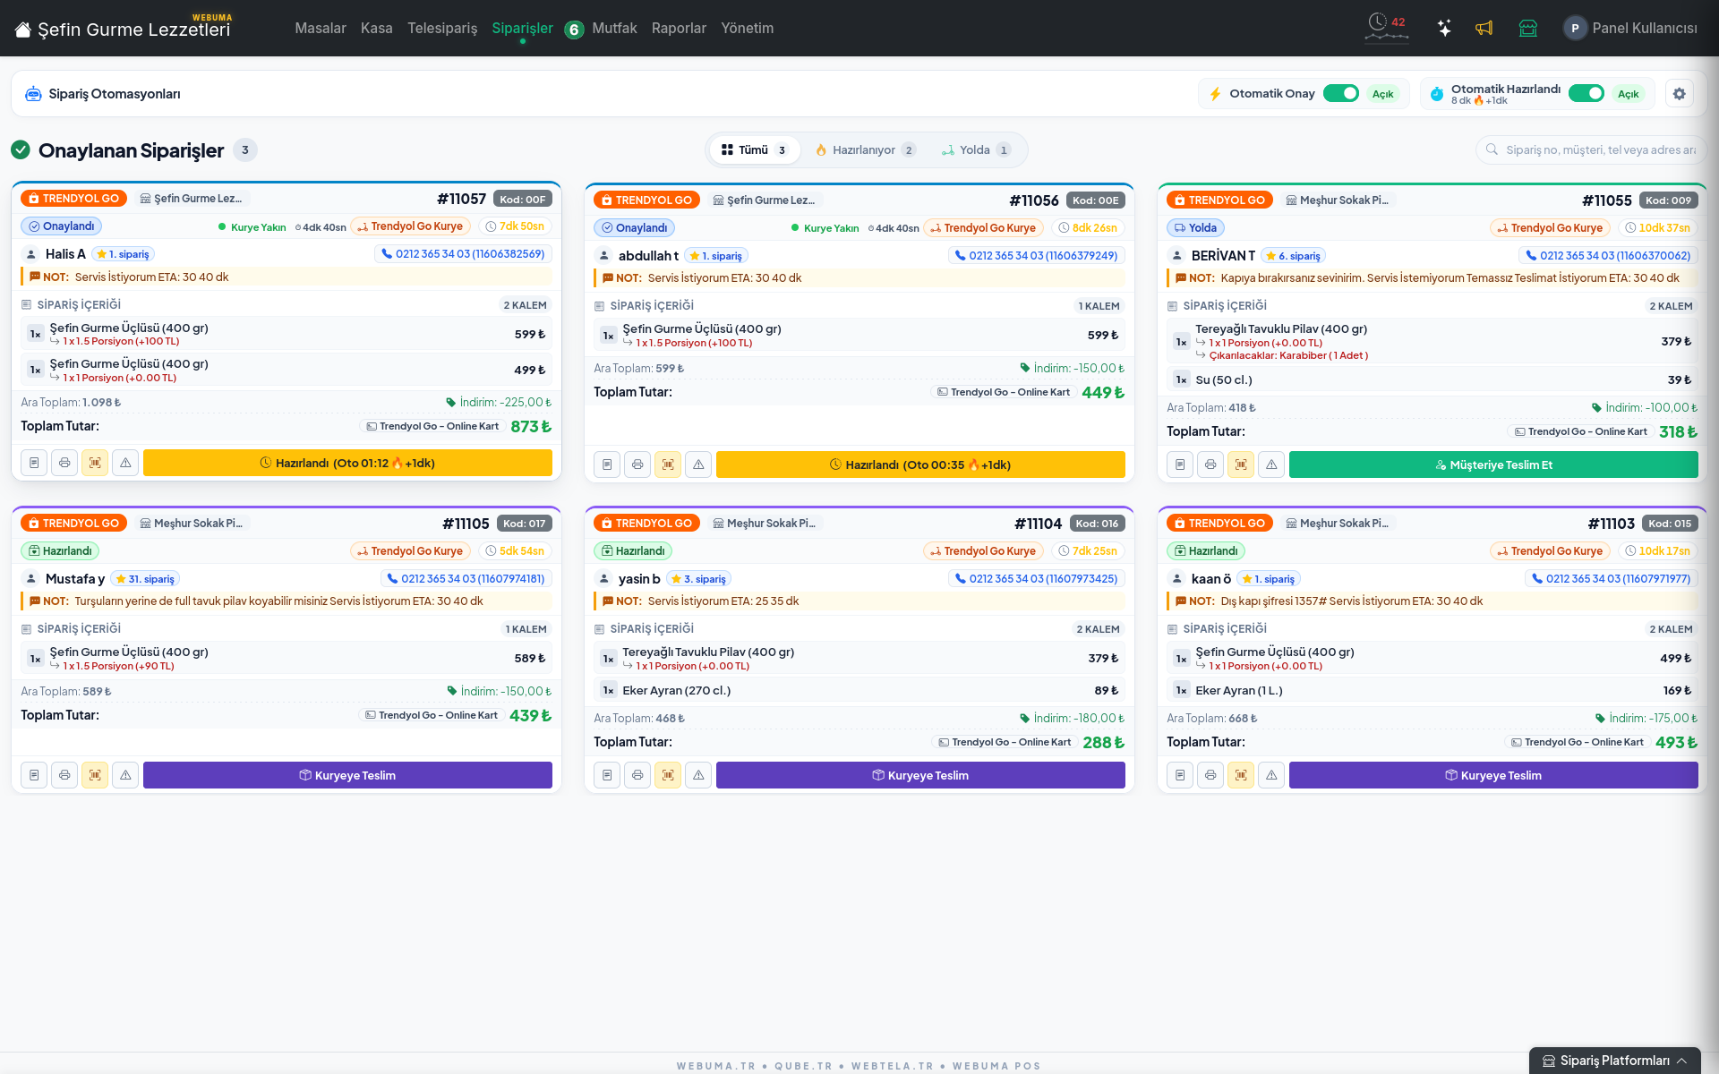Click the QR scan icon on order #11057
1719x1074 pixels.
point(95,463)
